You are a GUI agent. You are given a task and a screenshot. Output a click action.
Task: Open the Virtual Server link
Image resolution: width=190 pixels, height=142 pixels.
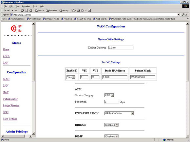10,99
